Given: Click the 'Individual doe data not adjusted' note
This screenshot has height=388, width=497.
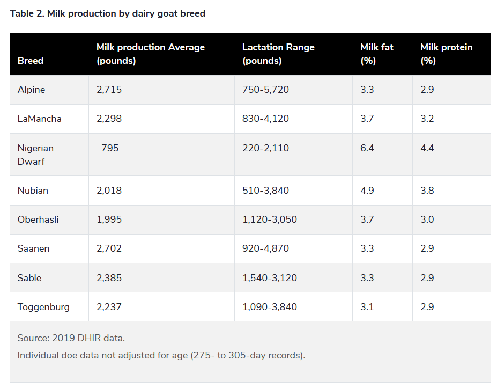Looking at the screenshot, I should pos(161,355).
